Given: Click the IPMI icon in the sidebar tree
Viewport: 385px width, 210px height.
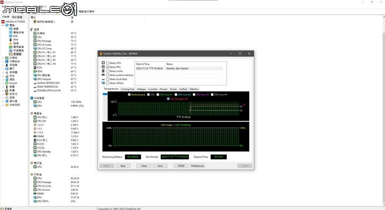Looking at the screenshot, I should click(11, 40).
